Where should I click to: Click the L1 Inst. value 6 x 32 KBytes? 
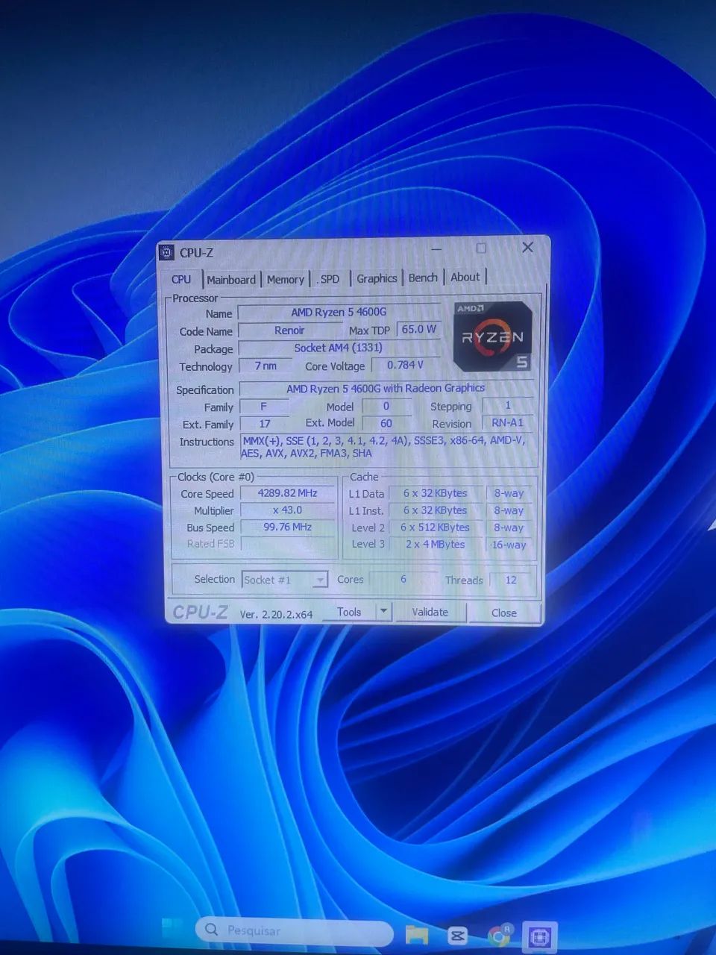point(436,510)
